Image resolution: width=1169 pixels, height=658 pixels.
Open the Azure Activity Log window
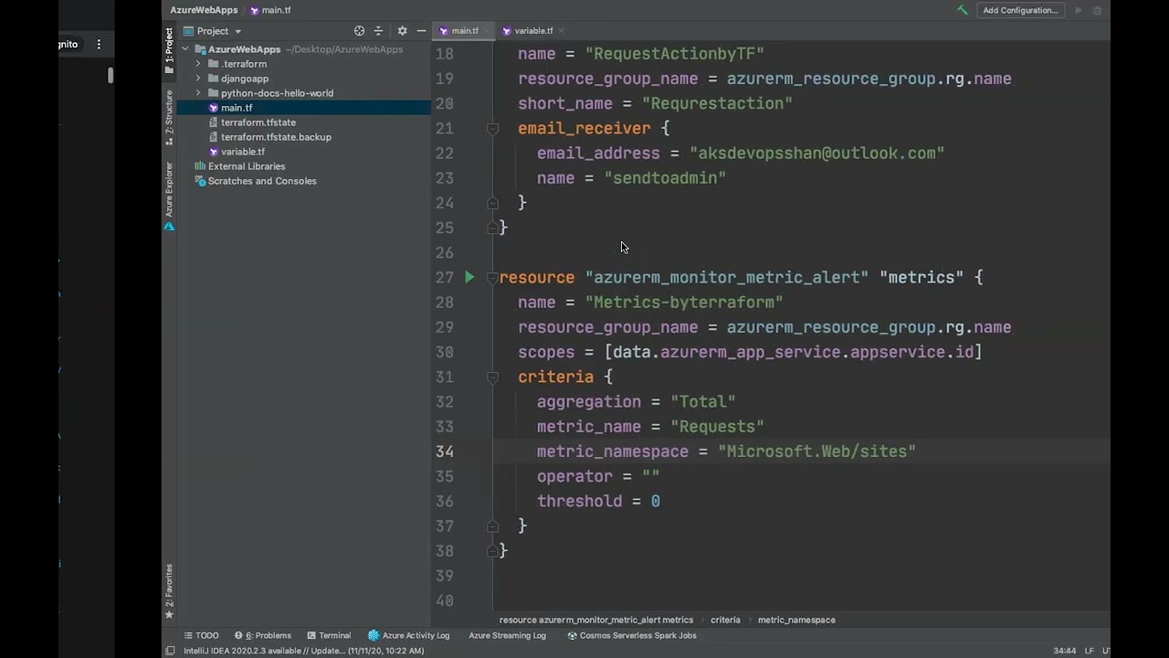[409, 635]
